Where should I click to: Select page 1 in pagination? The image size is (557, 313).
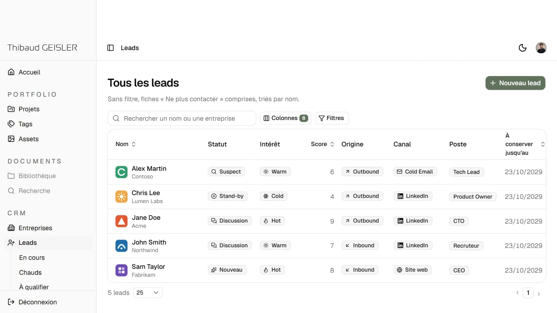(x=528, y=293)
